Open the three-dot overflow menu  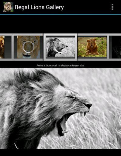(x=112, y=7)
